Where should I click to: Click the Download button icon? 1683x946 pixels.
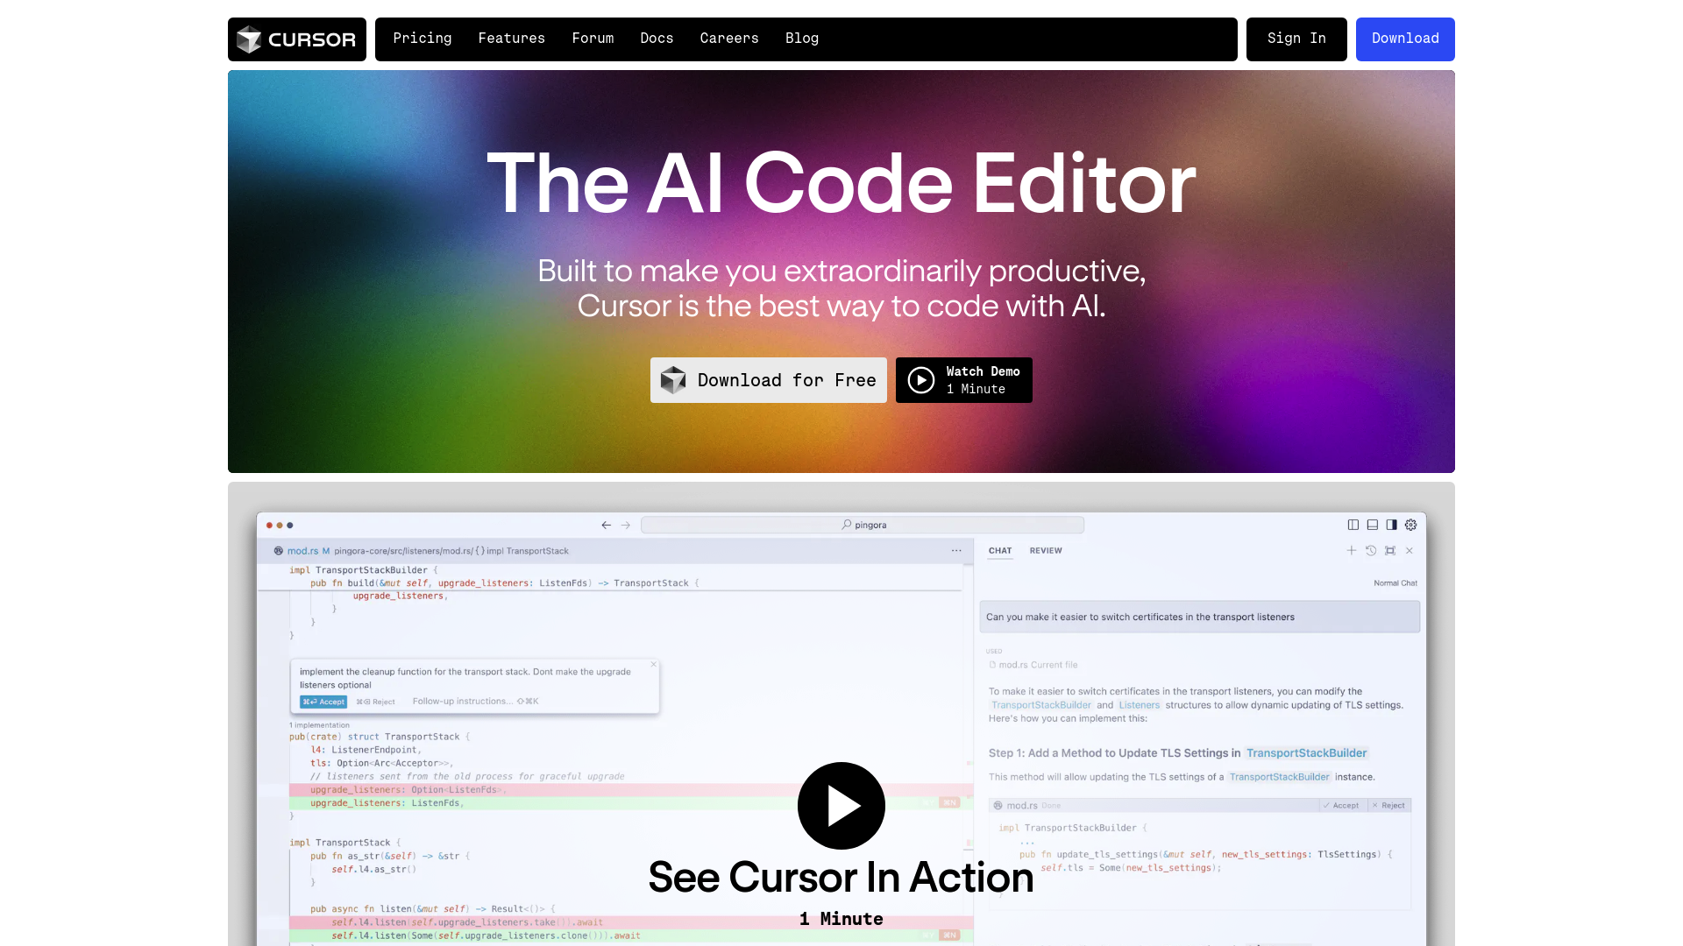1404,39
